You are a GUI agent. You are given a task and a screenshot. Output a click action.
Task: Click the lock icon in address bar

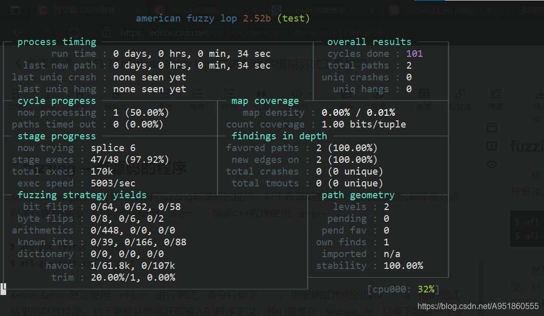106,33
